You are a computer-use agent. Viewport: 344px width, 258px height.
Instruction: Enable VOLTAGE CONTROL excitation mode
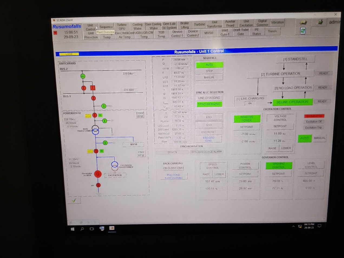[x=280, y=118]
